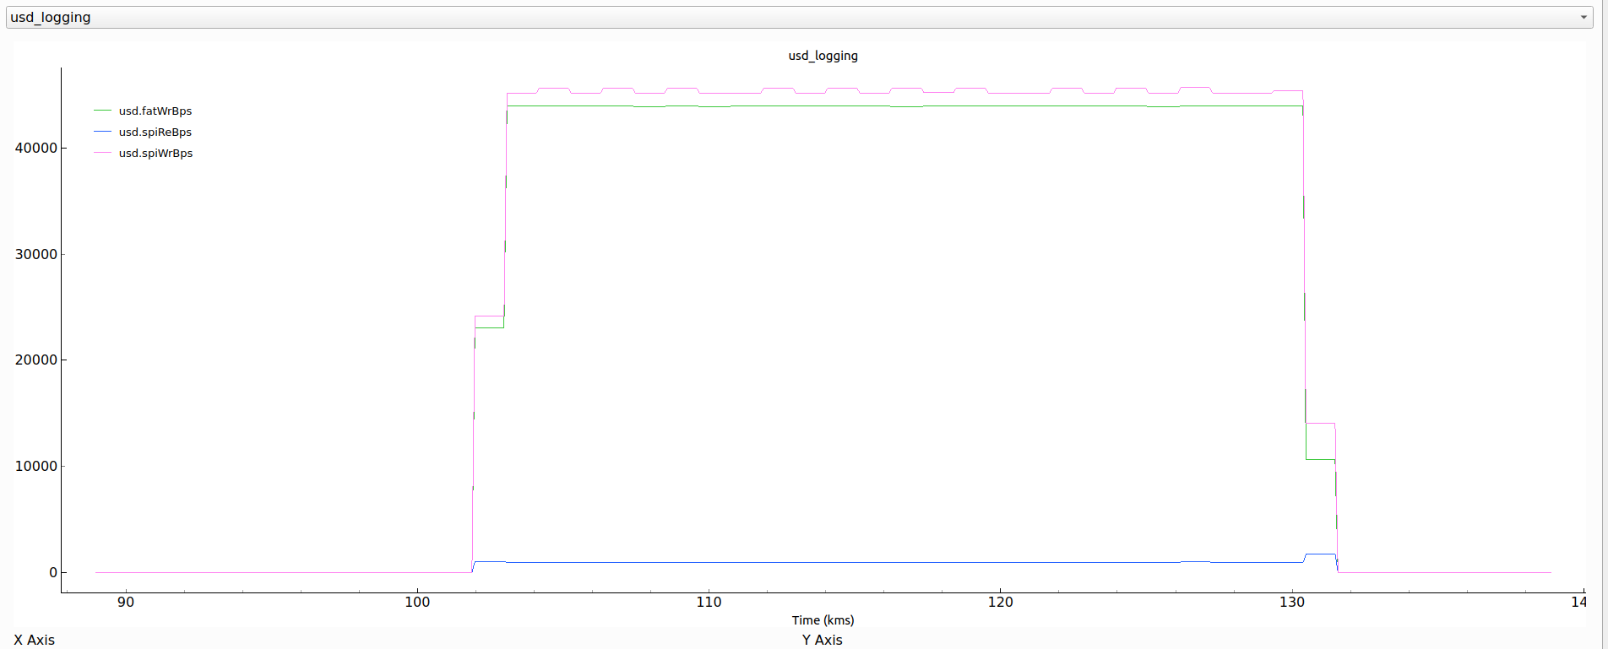Click the 90 tick on the time axis

pos(126,603)
